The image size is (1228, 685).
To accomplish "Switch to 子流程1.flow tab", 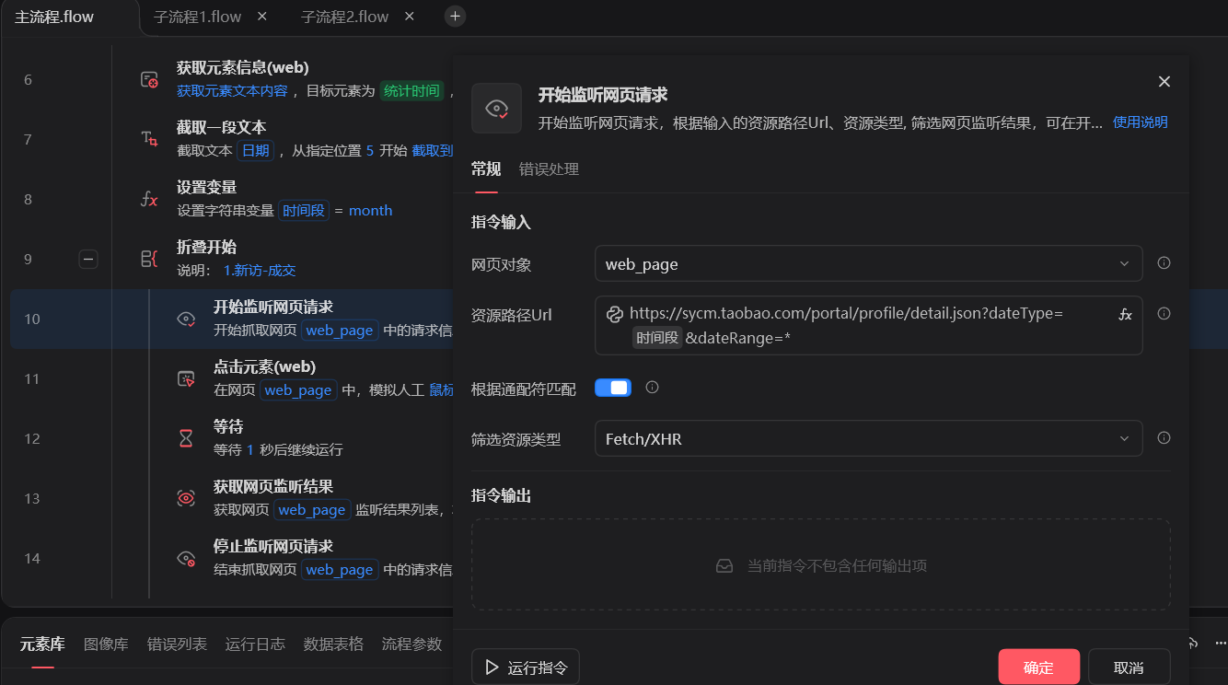I will tap(197, 17).
